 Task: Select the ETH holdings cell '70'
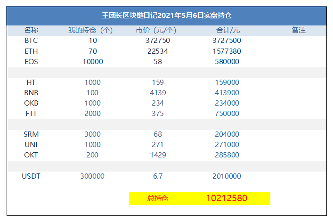click(x=93, y=51)
